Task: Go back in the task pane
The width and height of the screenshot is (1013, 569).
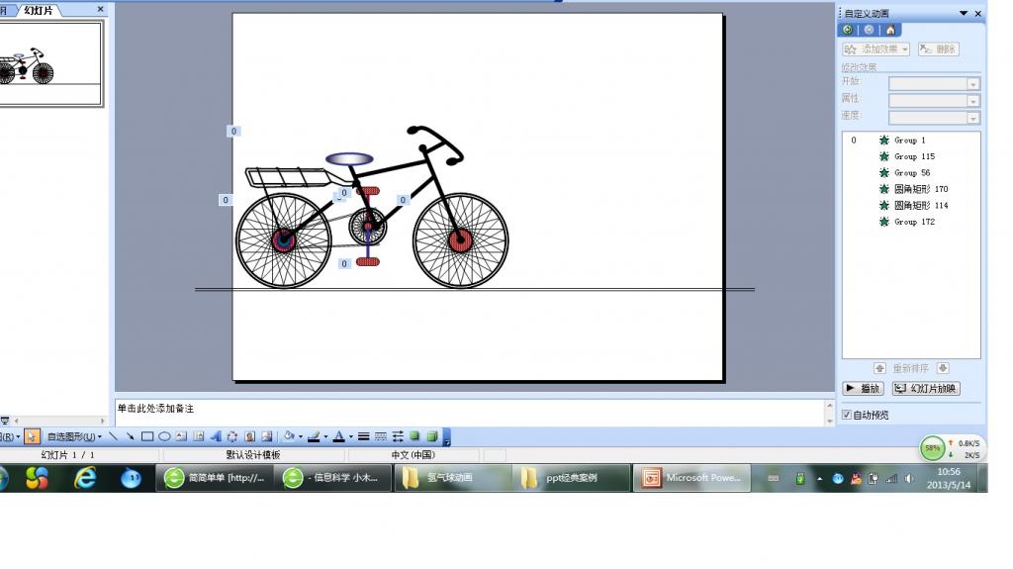Action: click(x=848, y=30)
